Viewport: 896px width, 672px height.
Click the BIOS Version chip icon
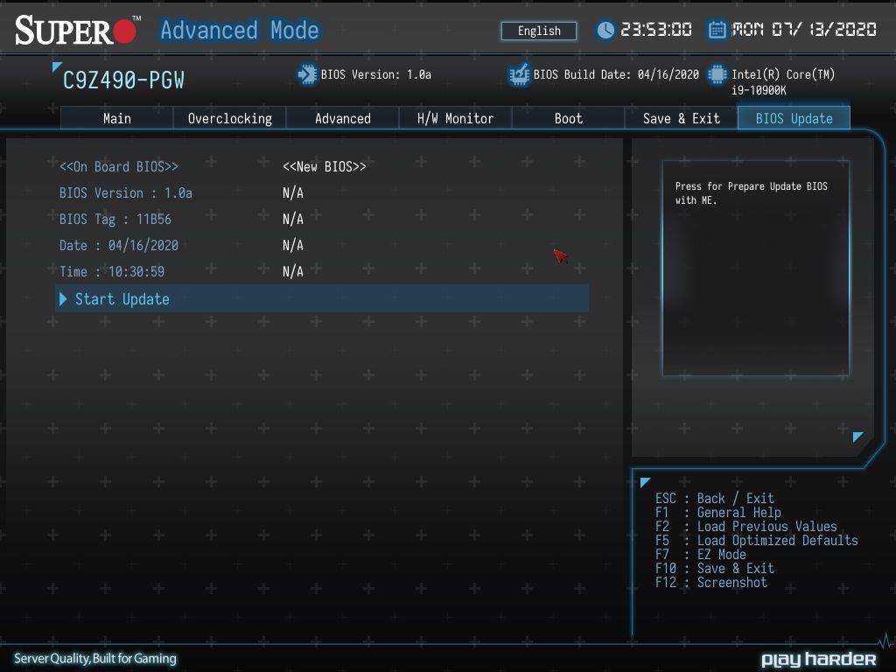pos(307,75)
